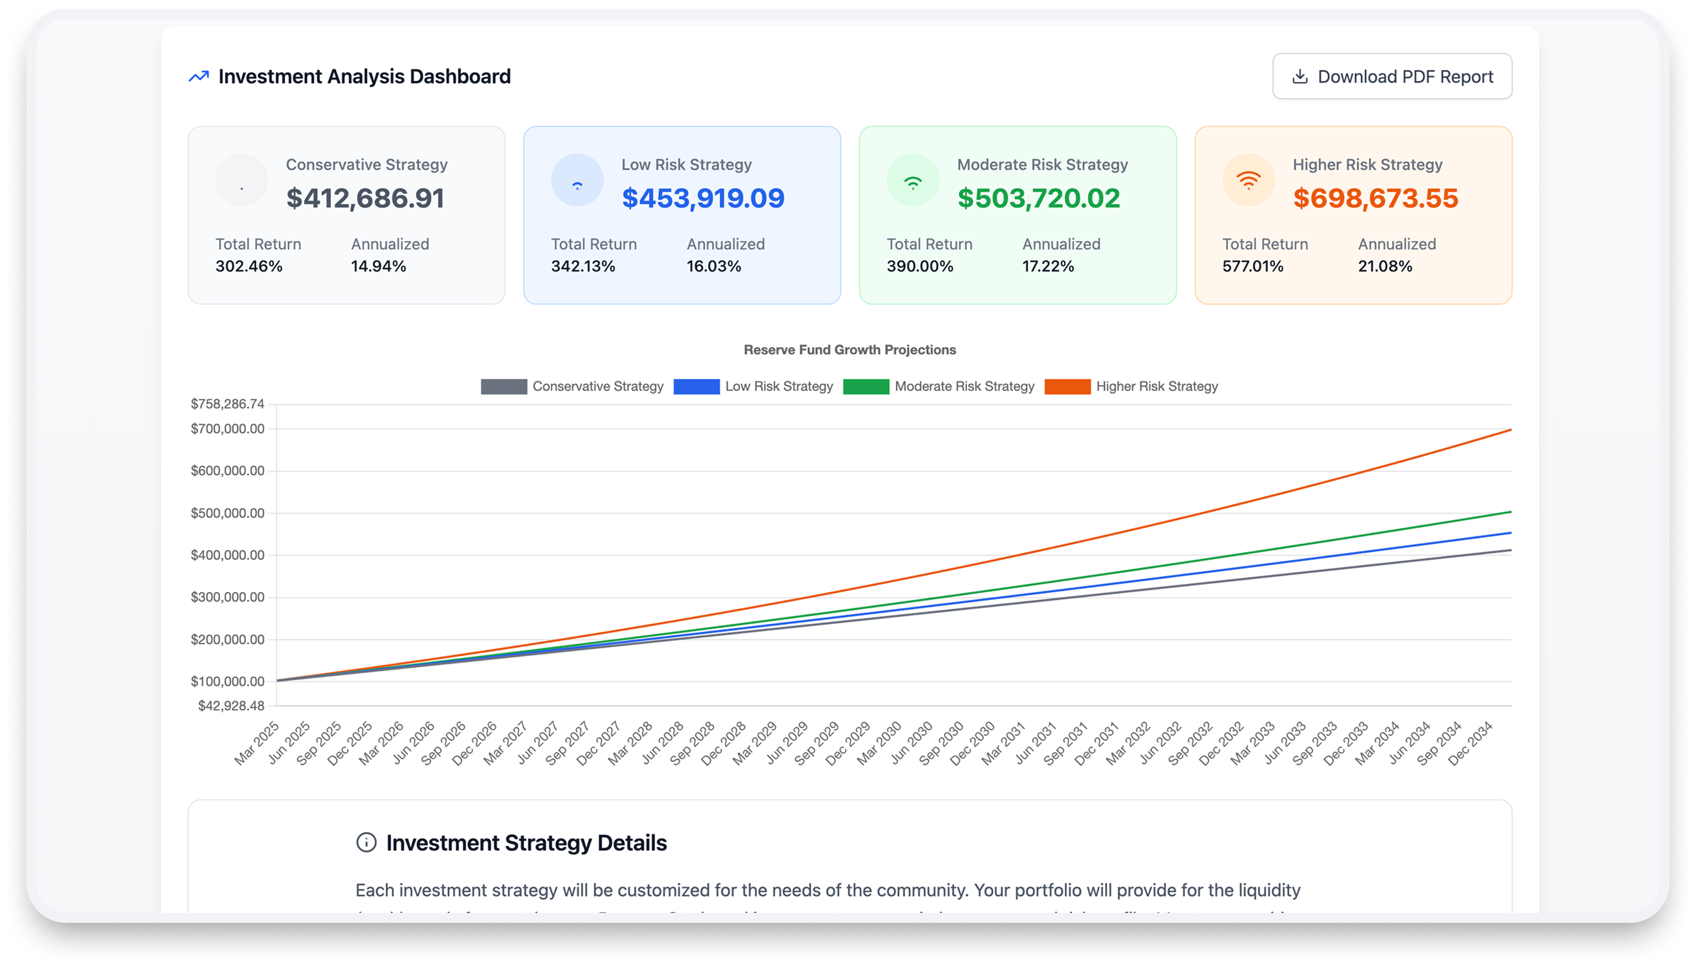Screen dimensions: 1696x967
Task: Toggle Moderate Risk Strategy green legend swatch
Action: pyautogui.click(x=866, y=386)
